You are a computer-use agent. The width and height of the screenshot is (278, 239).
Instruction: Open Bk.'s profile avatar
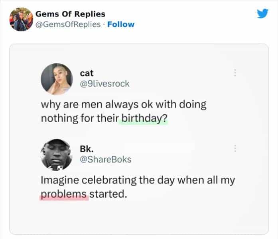coord(57,154)
